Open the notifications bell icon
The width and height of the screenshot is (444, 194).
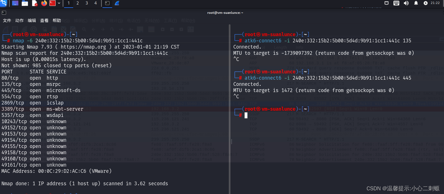click(x=416, y=3)
